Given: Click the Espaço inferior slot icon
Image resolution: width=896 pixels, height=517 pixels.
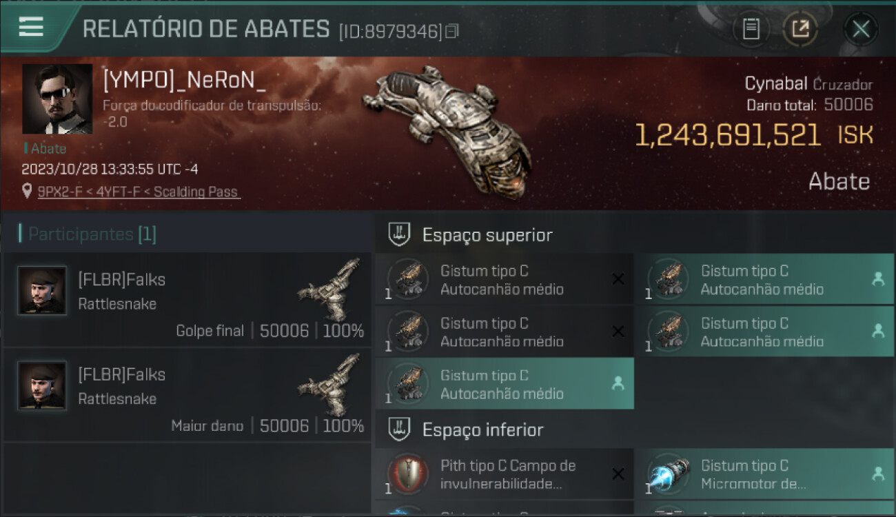Looking at the screenshot, I should tap(399, 429).
